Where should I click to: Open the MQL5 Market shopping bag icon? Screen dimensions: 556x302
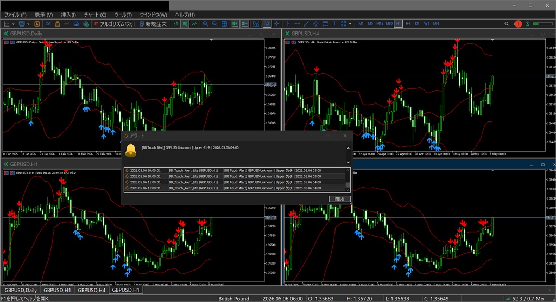point(58,24)
